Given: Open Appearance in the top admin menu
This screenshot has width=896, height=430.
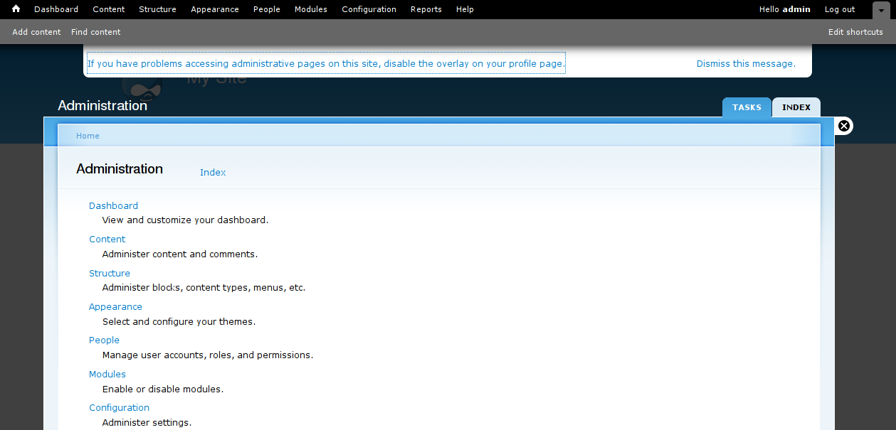Looking at the screenshot, I should (215, 9).
